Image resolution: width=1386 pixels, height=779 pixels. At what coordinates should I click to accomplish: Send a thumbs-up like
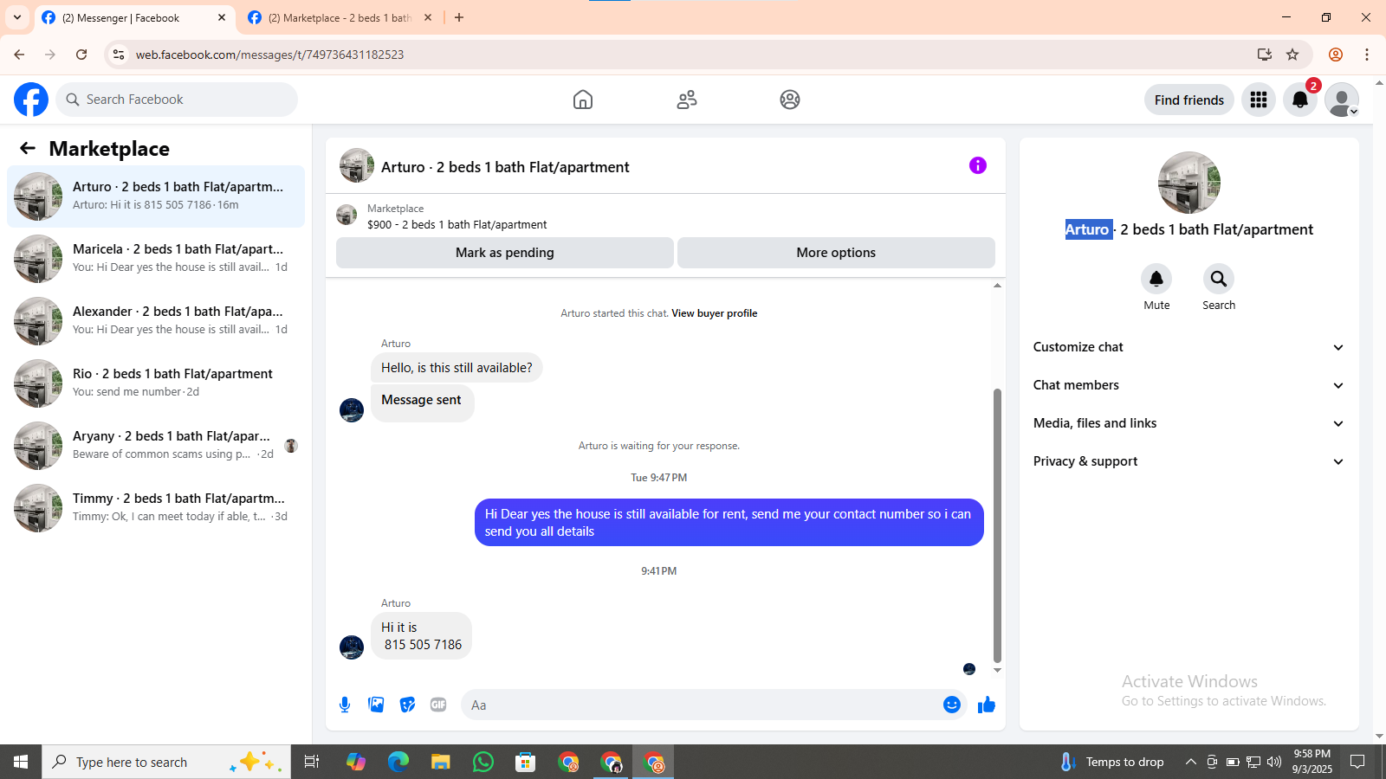[987, 705]
